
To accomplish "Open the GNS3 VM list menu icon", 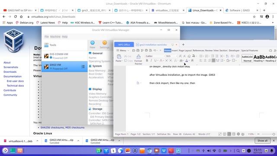I will (83, 67).
